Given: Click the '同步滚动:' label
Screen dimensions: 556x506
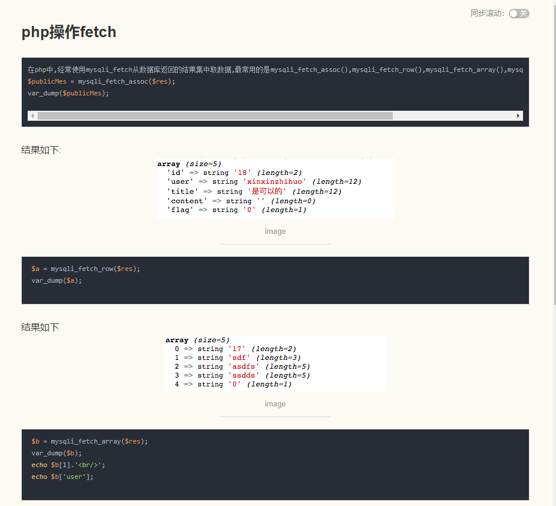Looking at the screenshot, I should tap(487, 14).
